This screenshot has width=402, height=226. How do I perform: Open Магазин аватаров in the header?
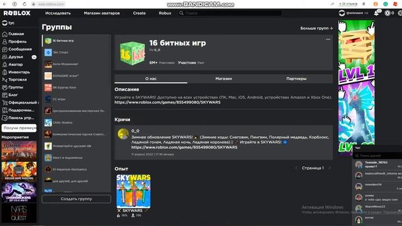point(102,13)
